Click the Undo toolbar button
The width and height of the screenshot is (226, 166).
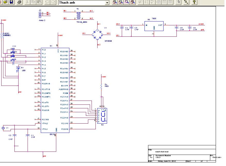[x=47, y=2]
